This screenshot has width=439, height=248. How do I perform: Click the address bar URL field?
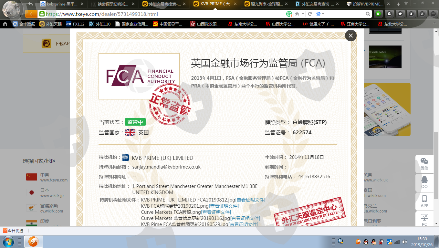coord(165,14)
